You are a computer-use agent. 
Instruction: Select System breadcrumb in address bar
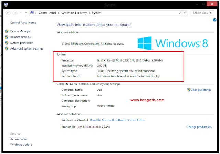click(x=97, y=13)
